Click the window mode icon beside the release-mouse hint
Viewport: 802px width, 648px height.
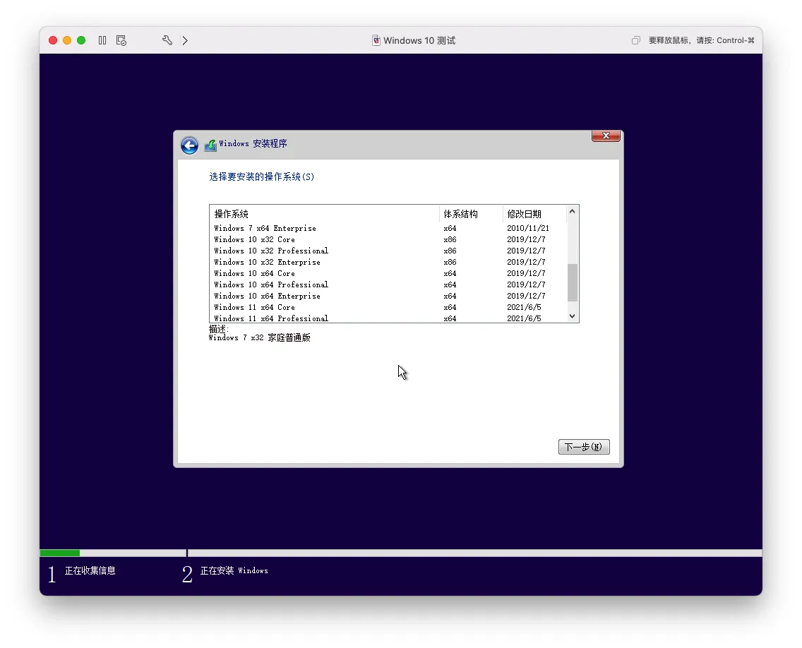pyautogui.click(x=636, y=40)
